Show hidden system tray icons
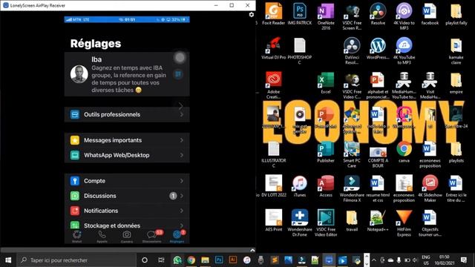This screenshot has height=267, width=475. [x=374, y=260]
